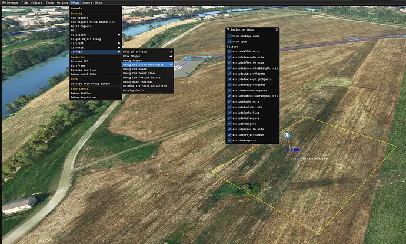This screenshot has width=406, height=244.
Task: Open the Help menu
Action: (98, 2)
